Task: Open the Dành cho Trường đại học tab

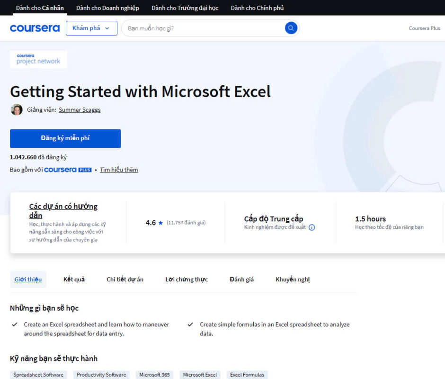Action: point(185,8)
